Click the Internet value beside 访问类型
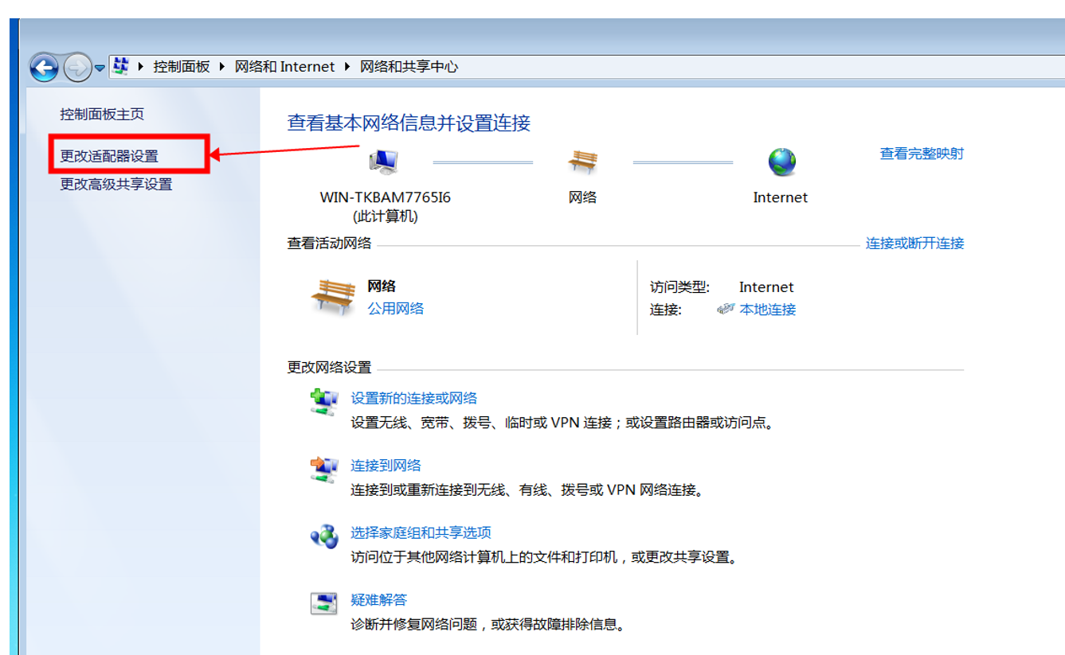Viewport: 1065px width, 655px height. (x=766, y=287)
